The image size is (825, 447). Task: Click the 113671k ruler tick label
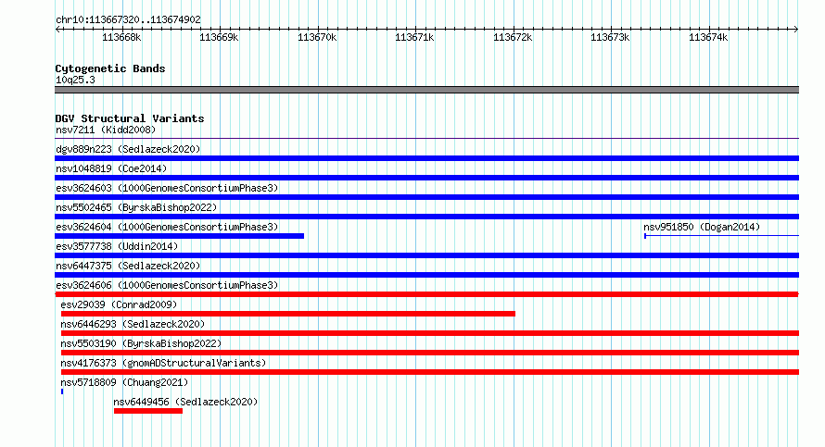pos(414,38)
